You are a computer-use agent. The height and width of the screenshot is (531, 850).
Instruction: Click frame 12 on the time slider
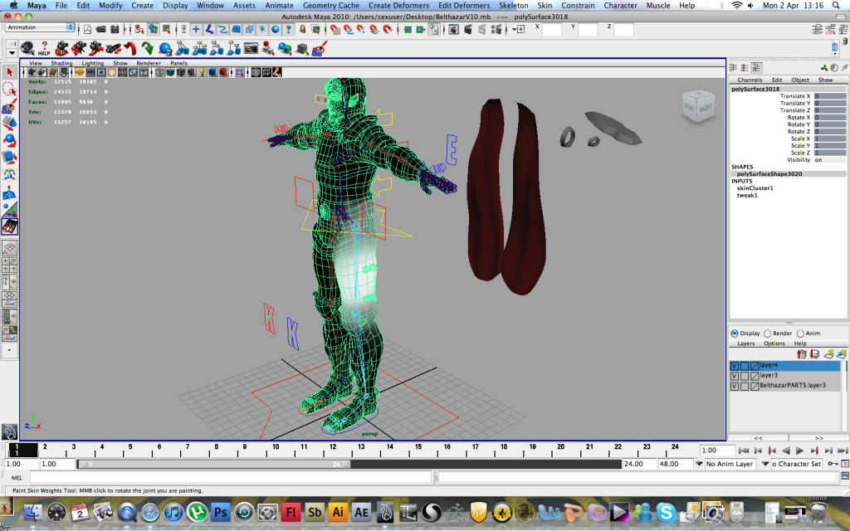pos(333,448)
